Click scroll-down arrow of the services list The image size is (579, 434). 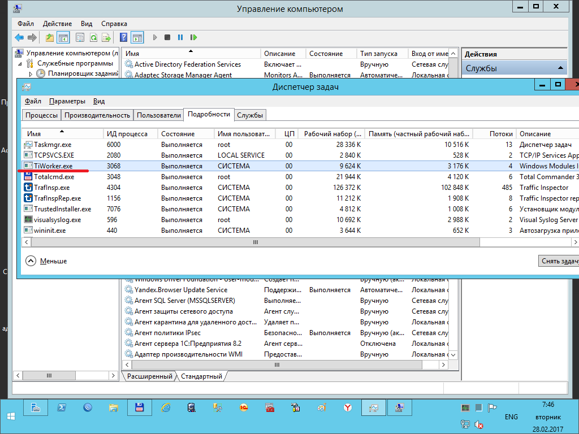(x=453, y=355)
